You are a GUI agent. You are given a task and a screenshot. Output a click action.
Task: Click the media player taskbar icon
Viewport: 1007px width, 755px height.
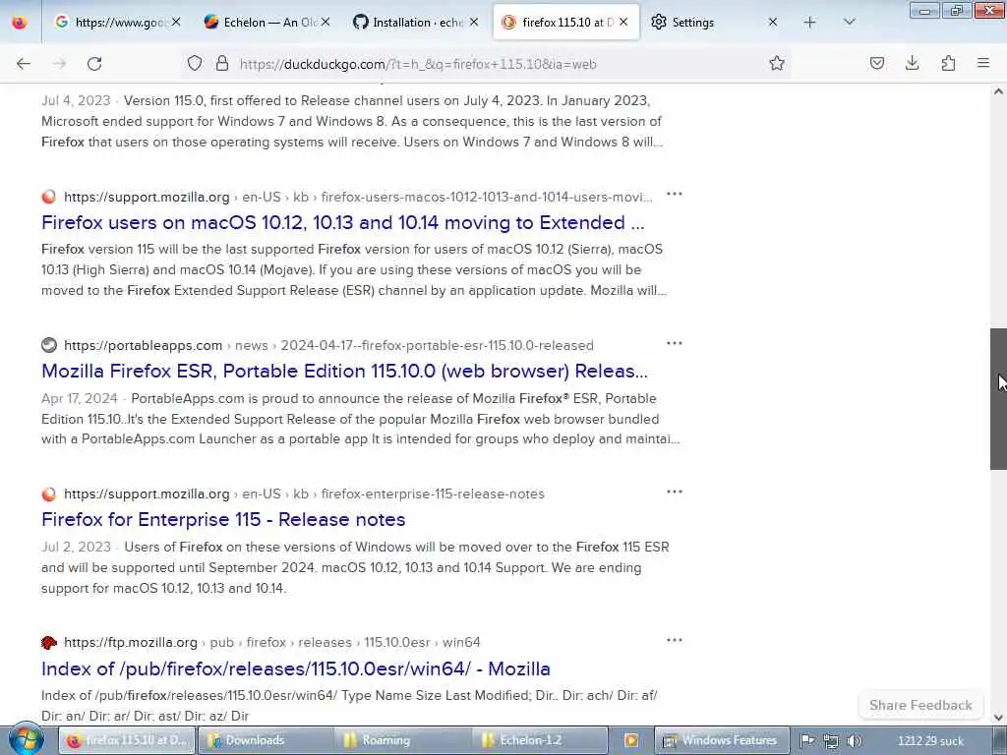click(631, 740)
